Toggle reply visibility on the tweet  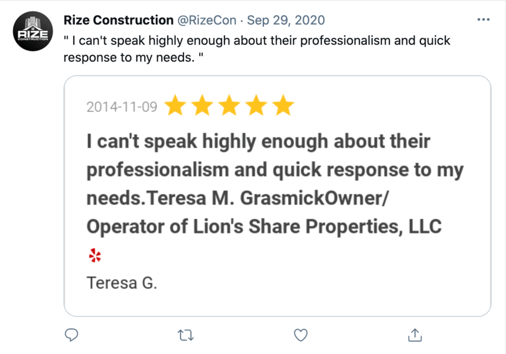tap(71, 335)
